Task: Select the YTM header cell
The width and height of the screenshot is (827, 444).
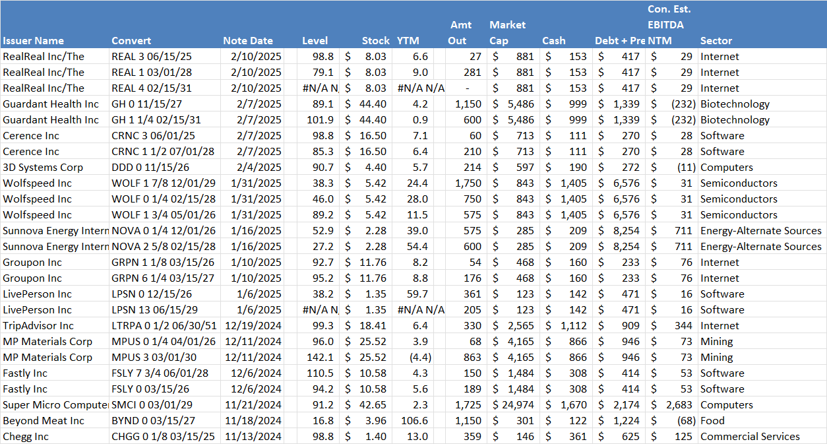Action: 408,41
